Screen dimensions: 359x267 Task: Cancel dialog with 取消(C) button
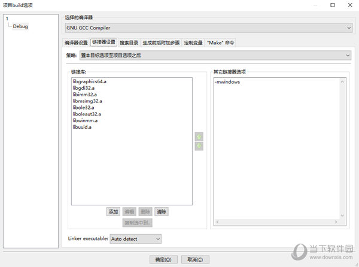click(195, 260)
